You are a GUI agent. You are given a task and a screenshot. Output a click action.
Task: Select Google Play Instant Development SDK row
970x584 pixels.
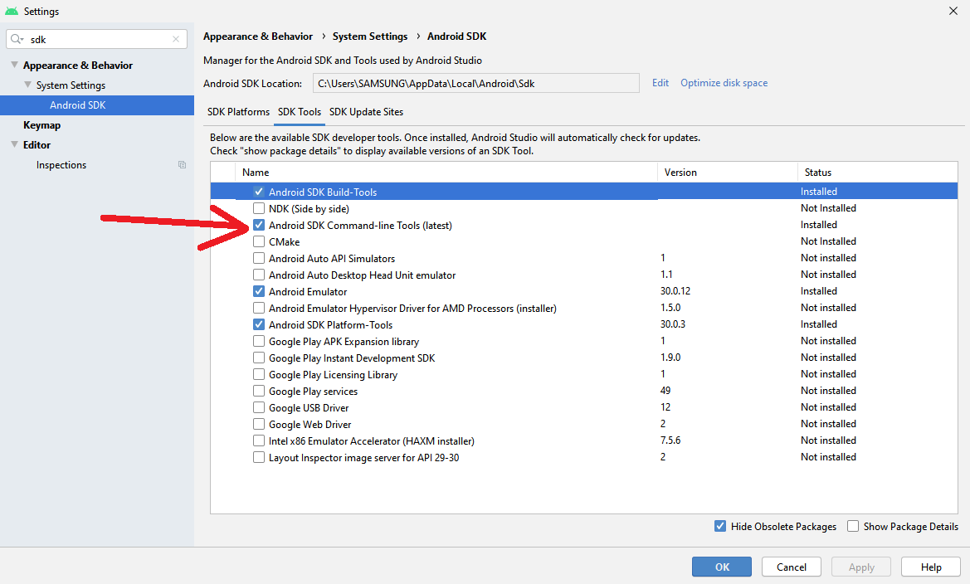584,358
